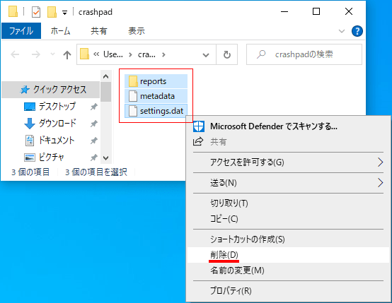Click the crashpadの検索 search box
This screenshot has height=303, width=392.
click(304, 54)
